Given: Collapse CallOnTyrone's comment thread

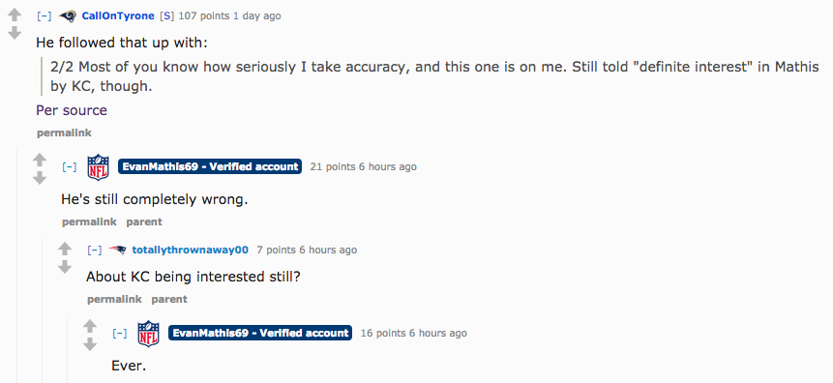Looking at the screenshot, I should (x=45, y=15).
